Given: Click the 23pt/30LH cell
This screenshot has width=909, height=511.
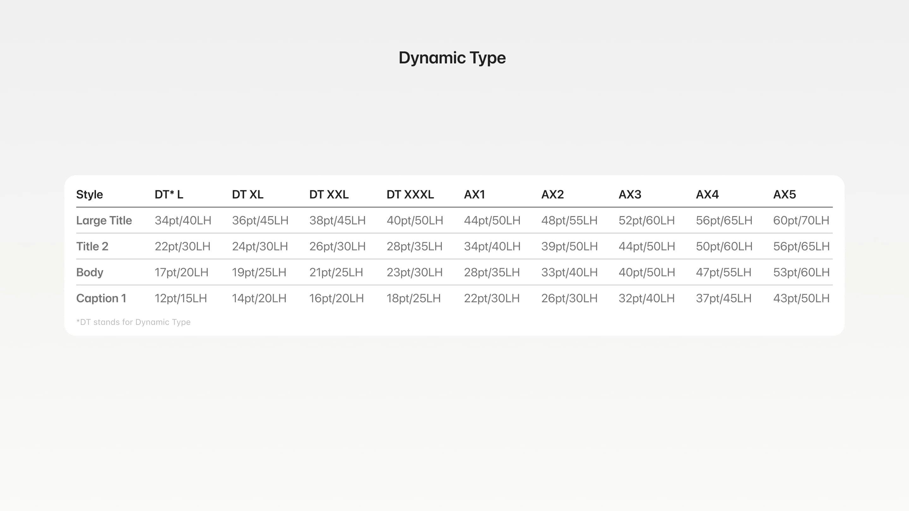Looking at the screenshot, I should pos(415,272).
